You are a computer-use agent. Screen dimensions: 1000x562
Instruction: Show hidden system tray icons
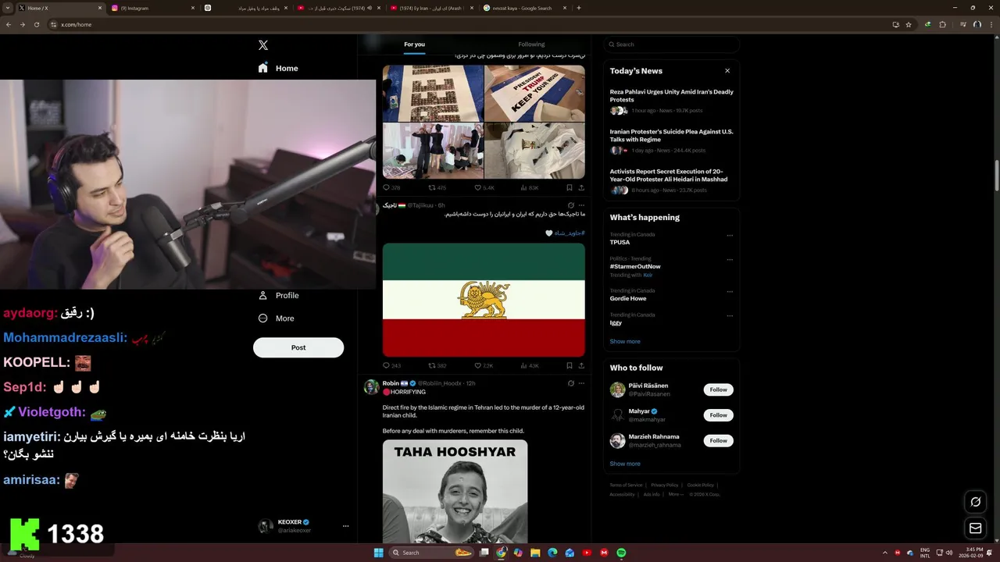[885, 553]
